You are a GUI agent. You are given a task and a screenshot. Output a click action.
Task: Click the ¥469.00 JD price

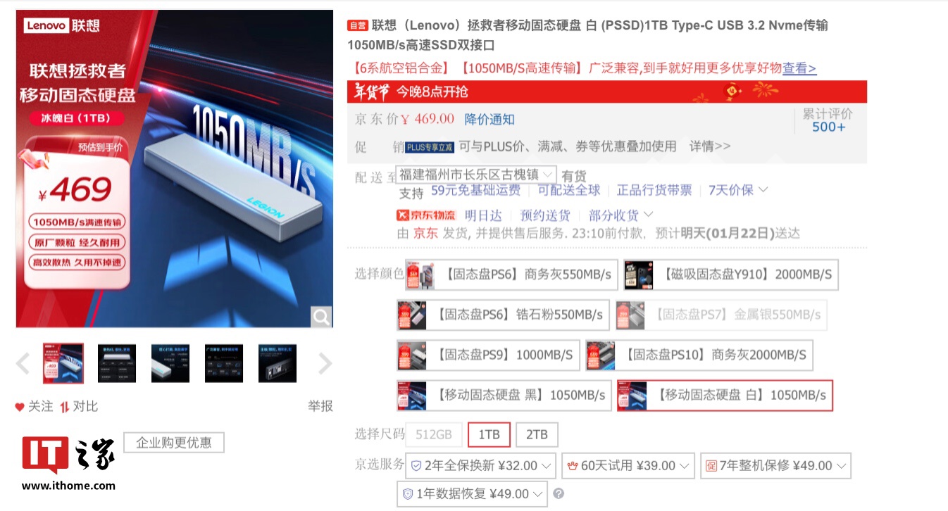click(x=428, y=119)
